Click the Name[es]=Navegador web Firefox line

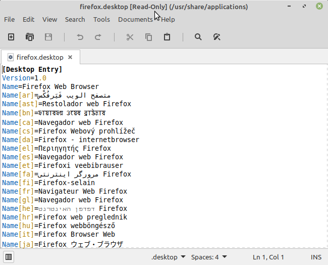pyautogui.click(x=63, y=157)
